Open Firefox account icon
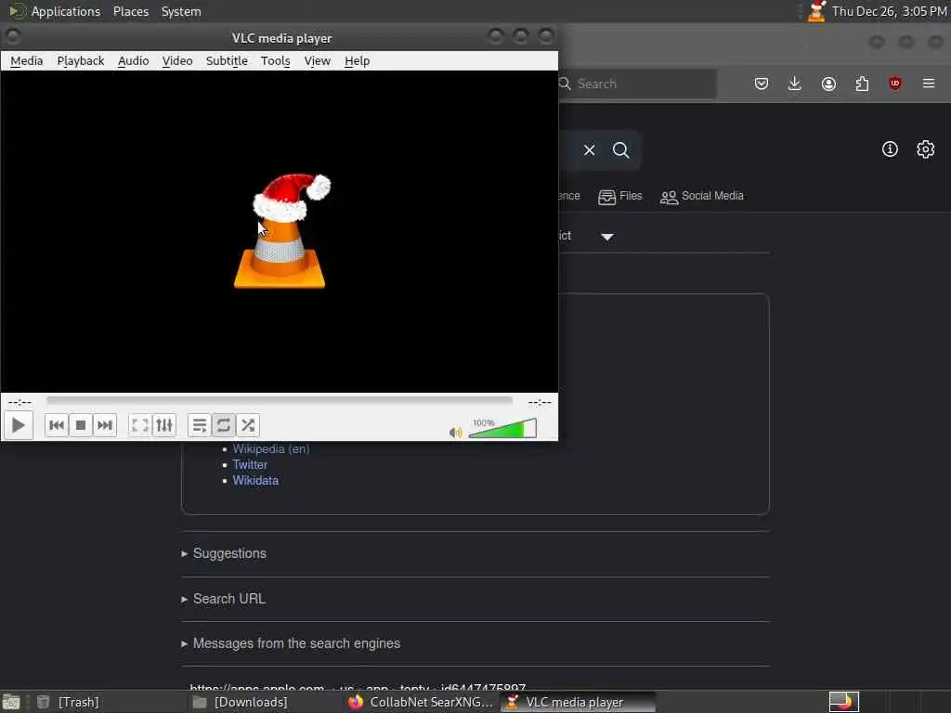Screen dimensions: 951x713 [828, 84]
